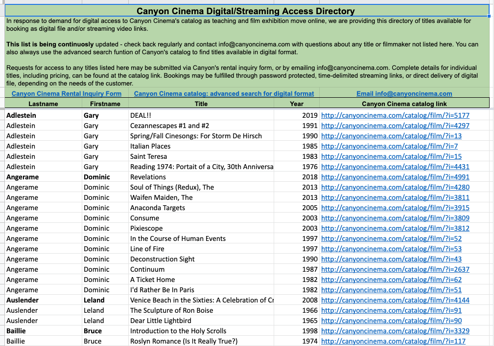Screen dimensions: 494x346
Task: Open catalog link for Revelations (i=4991)
Action: tap(395, 177)
